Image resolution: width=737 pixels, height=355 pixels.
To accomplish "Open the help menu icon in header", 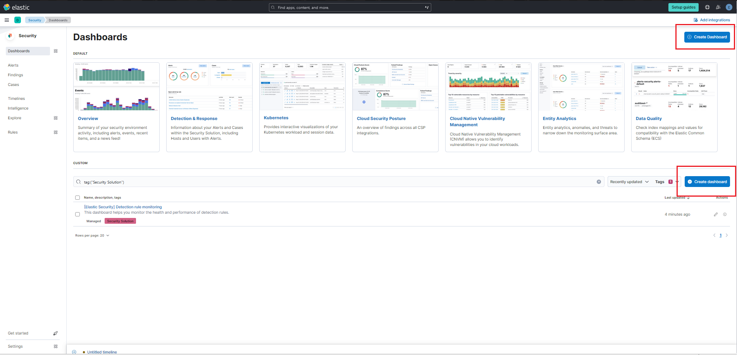I will coord(707,7).
